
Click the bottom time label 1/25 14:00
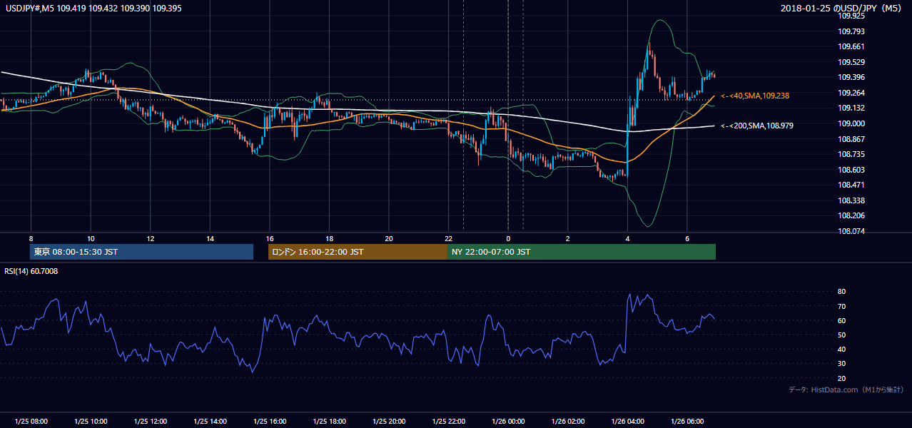click(210, 422)
